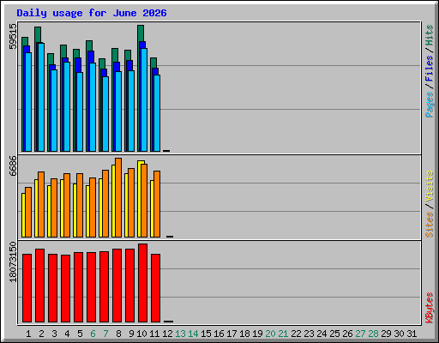Click day 3 on the axis
The width and height of the screenshot is (439, 343).
[x=54, y=334]
